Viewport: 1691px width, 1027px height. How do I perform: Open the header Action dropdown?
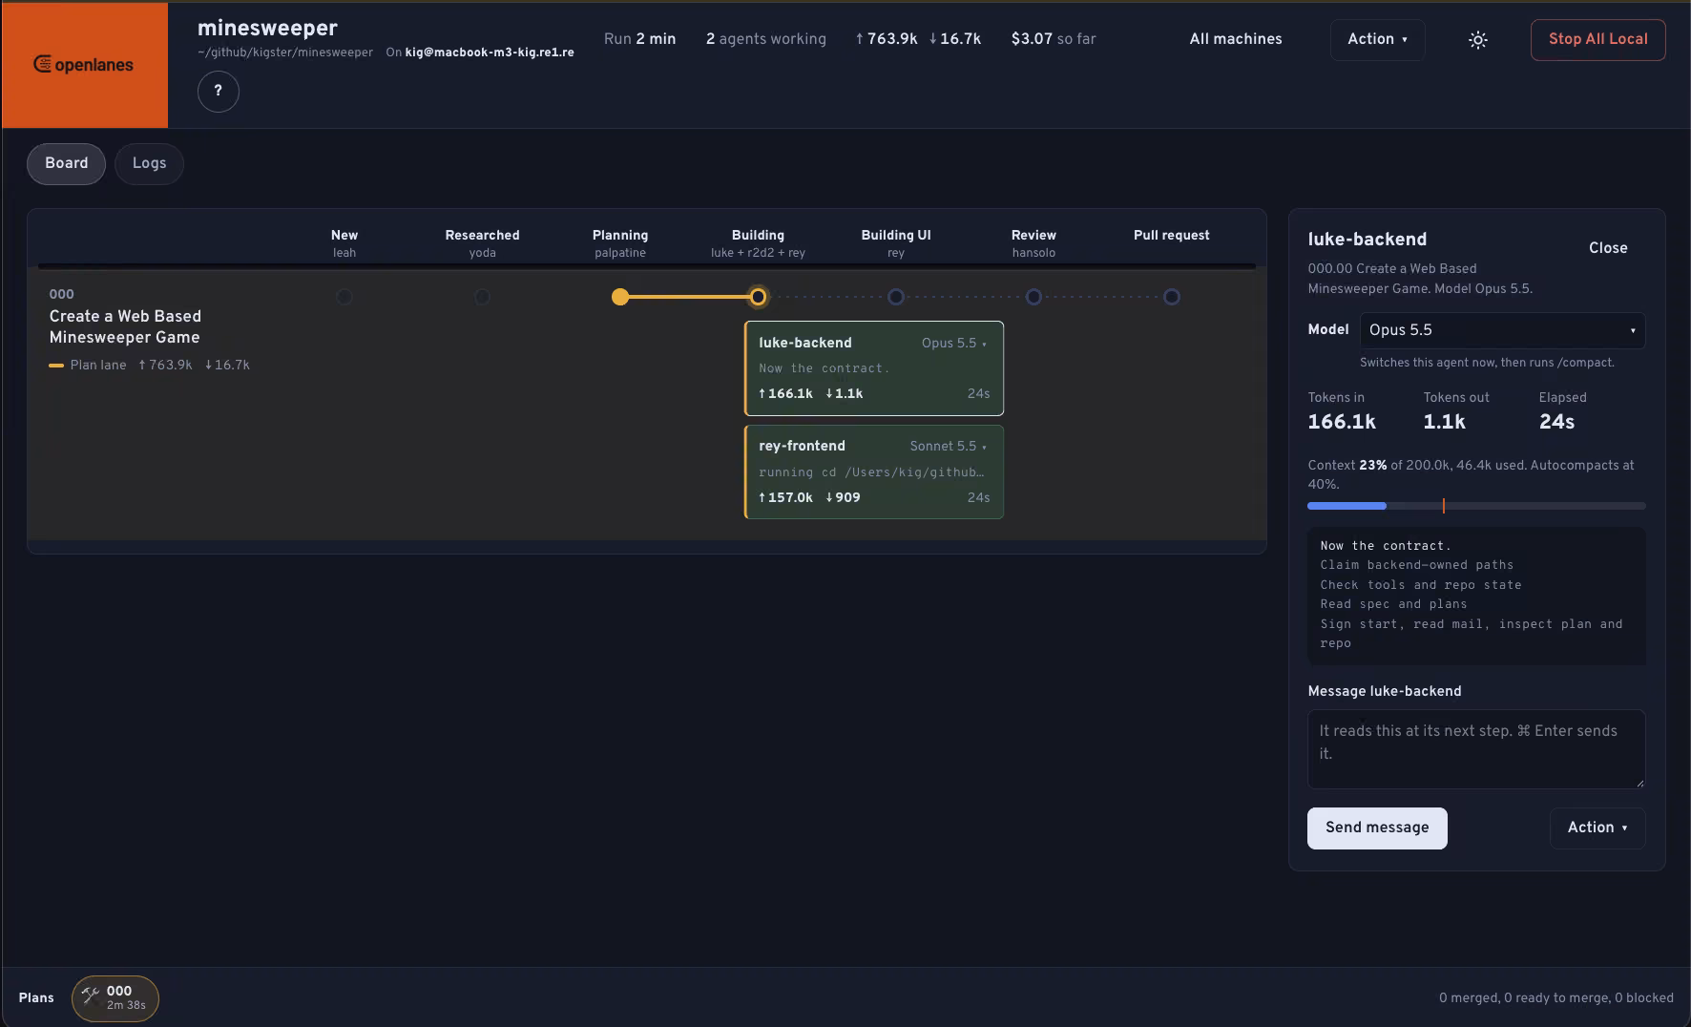point(1377,40)
